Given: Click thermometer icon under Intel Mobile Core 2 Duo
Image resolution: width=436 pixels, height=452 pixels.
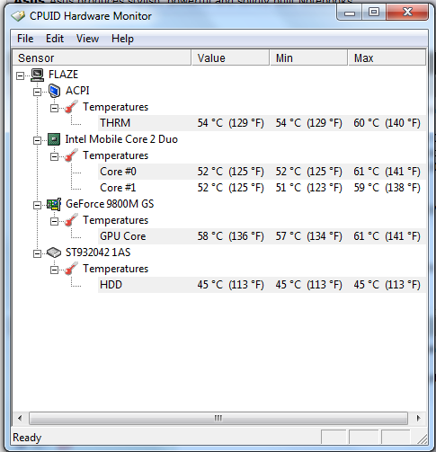Looking at the screenshot, I should point(71,155).
